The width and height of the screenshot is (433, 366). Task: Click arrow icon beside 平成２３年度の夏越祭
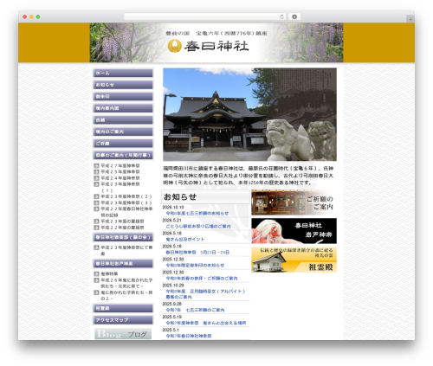click(96, 222)
